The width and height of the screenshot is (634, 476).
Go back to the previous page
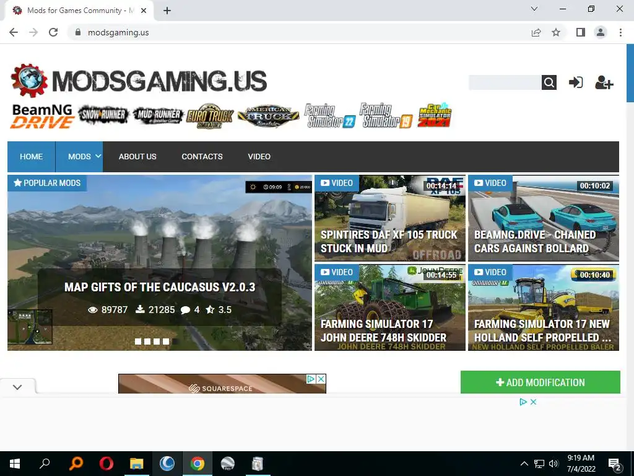[x=14, y=32]
